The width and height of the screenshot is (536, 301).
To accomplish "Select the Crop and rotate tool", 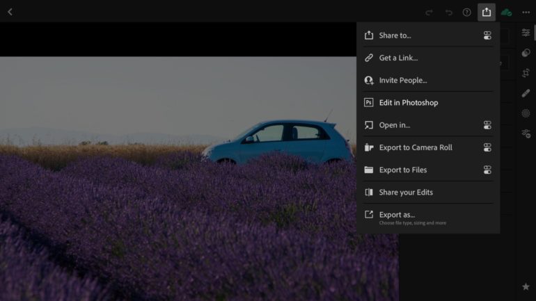I will [x=526, y=73].
